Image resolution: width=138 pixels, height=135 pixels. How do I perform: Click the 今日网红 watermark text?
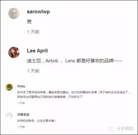pyautogui.click(x=125, y=128)
